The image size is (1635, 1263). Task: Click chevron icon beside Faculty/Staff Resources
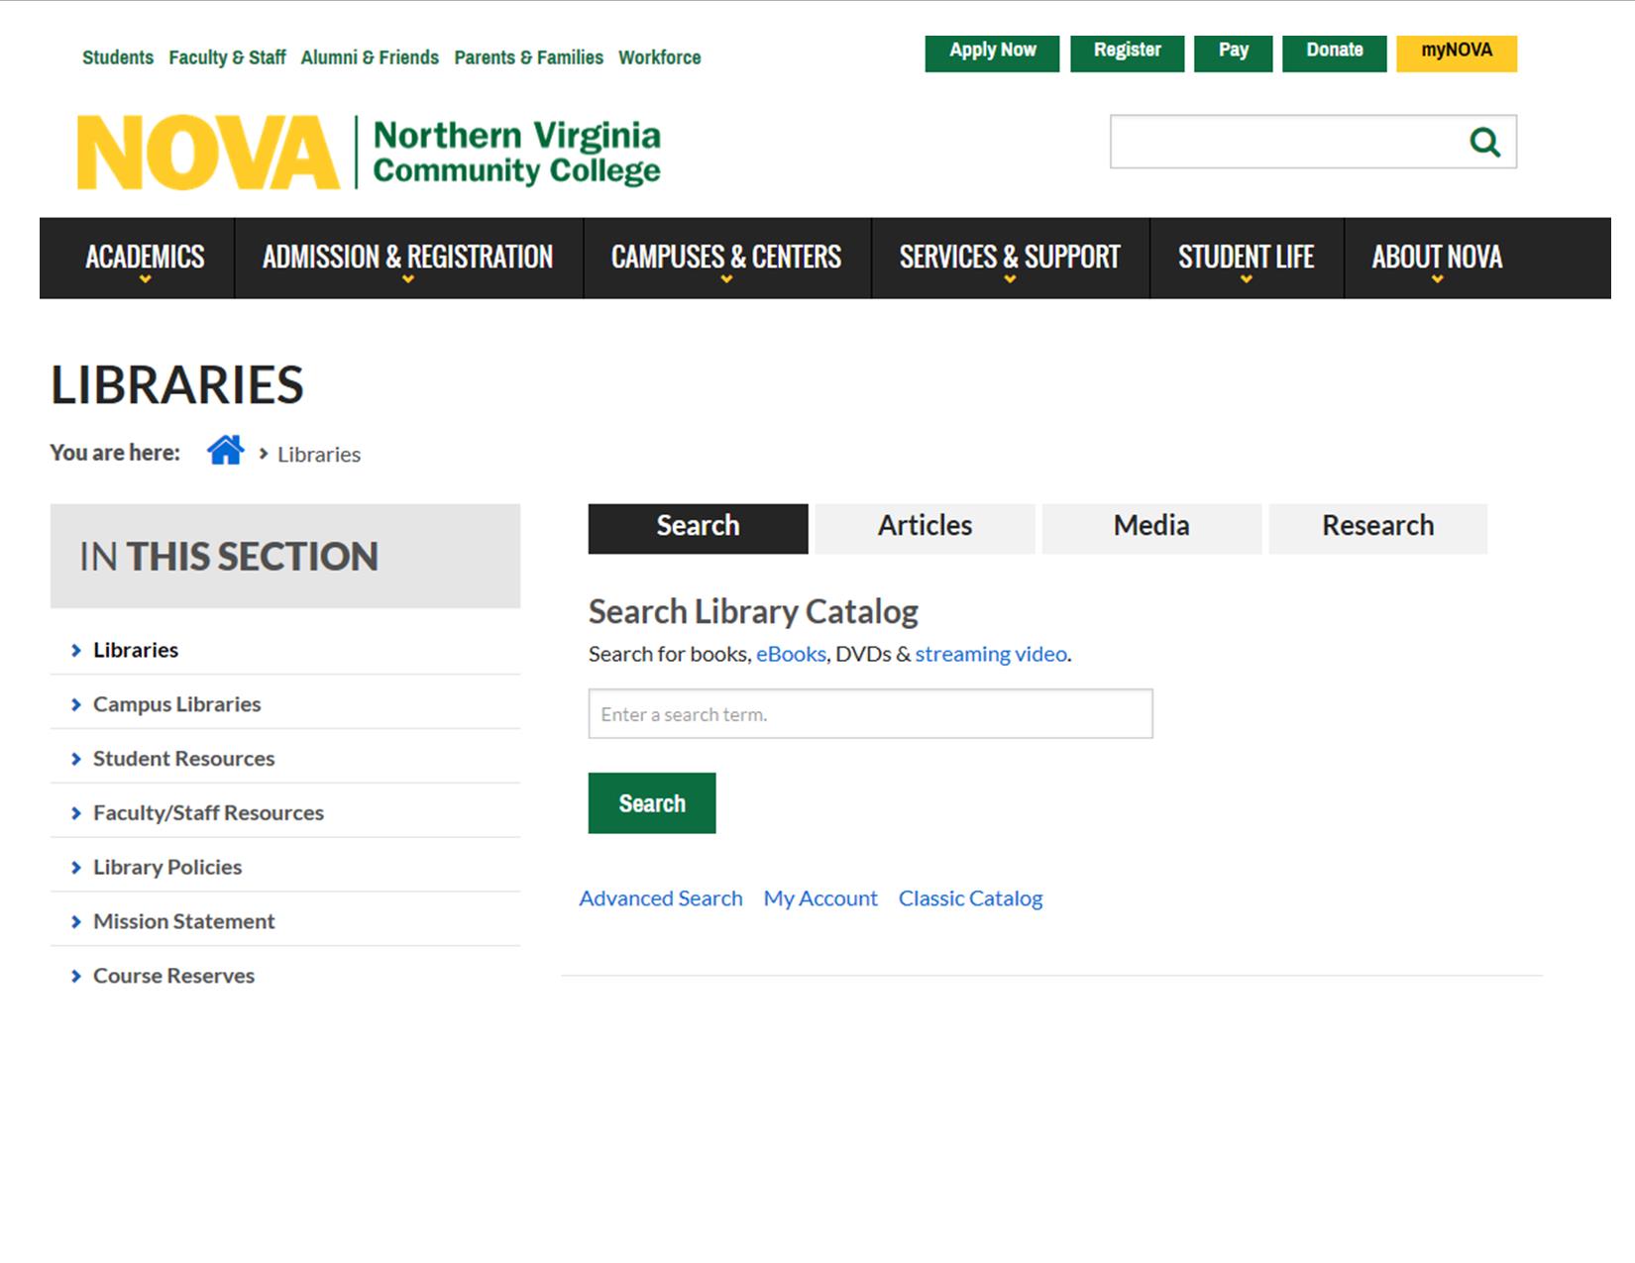(x=76, y=814)
